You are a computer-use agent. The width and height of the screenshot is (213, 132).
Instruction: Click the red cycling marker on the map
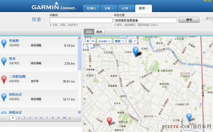[x=109, y=121]
